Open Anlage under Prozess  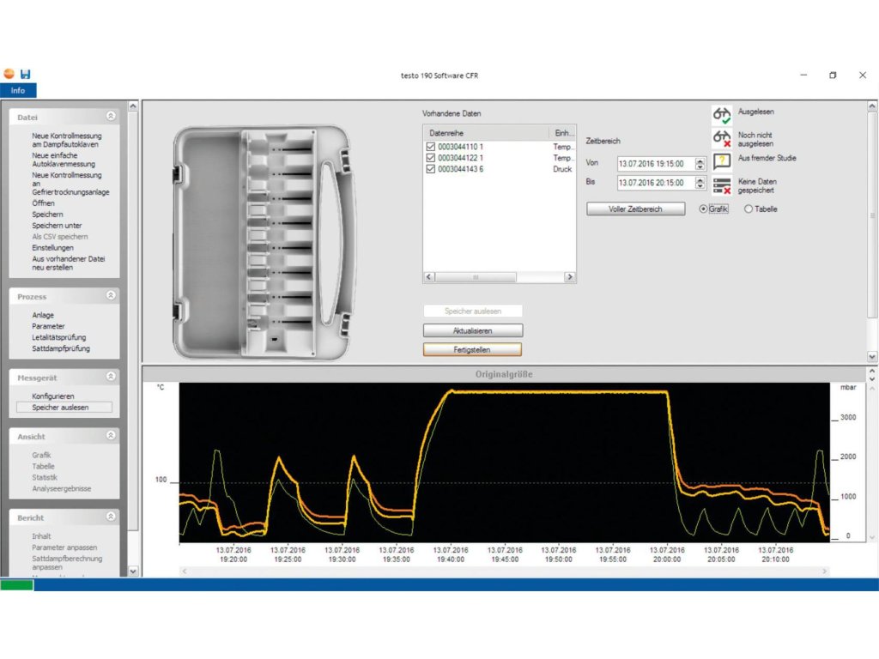point(43,315)
